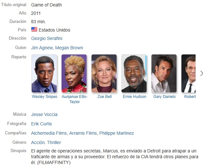Show next cast members with right arrow
This screenshot has width=203, height=165.
(x=201, y=73)
